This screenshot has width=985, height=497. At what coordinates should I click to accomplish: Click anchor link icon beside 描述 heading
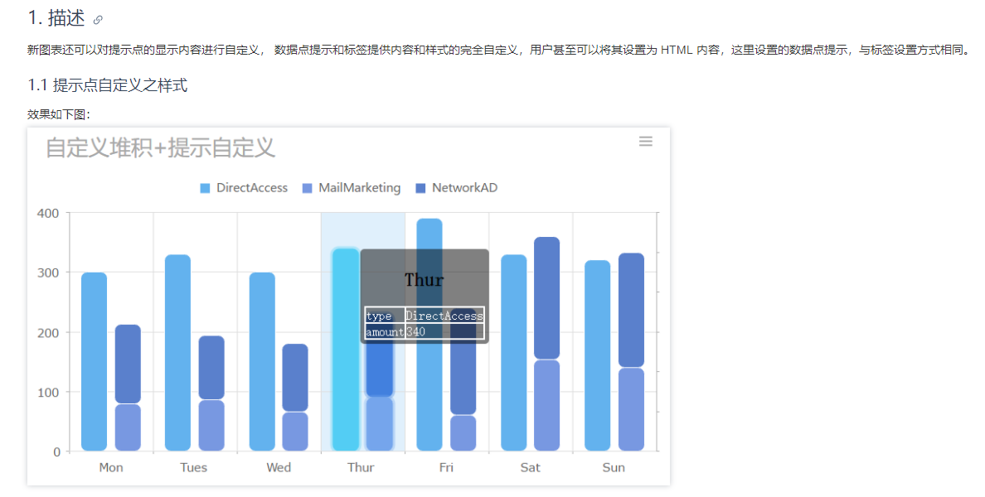pyautogui.click(x=97, y=20)
